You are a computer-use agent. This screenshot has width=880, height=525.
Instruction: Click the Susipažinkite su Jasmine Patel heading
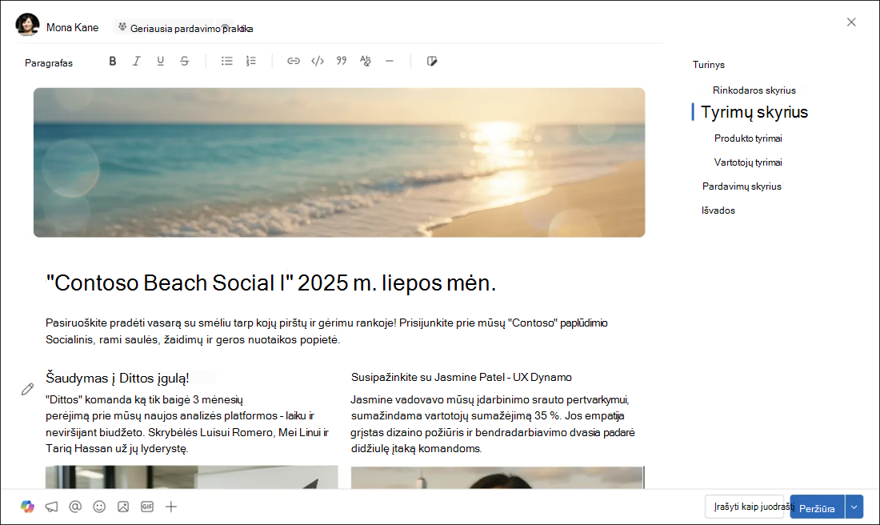coord(462,377)
